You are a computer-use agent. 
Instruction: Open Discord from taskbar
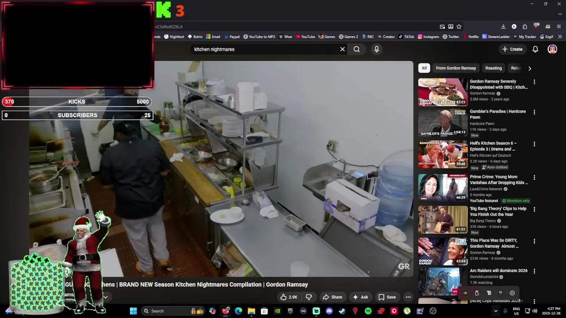coord(329,311)
